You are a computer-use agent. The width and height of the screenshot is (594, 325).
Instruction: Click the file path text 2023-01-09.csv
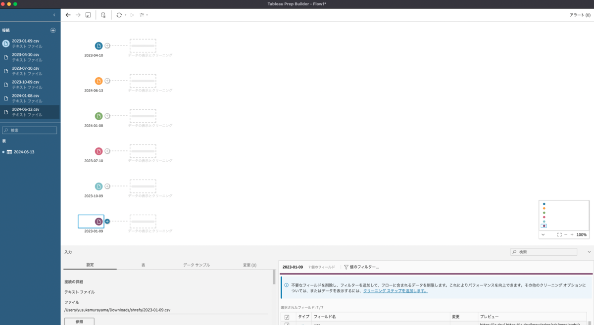pyautogui.click(x=117, y=310)
